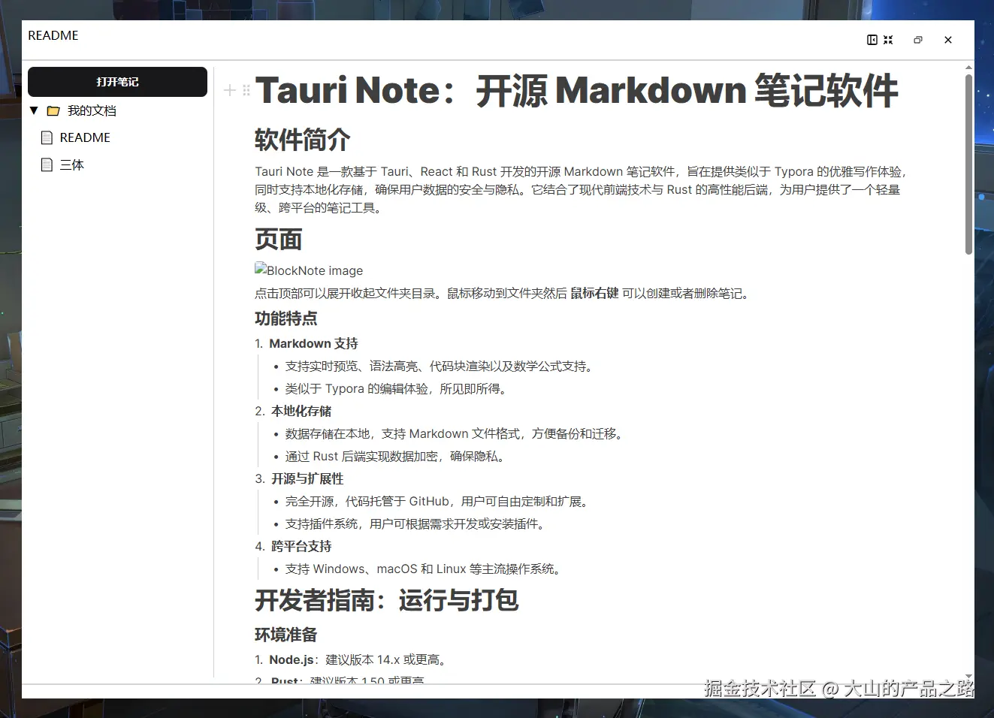
Task: Click the 开源与扩展性 list item
Action: point(307,478)
